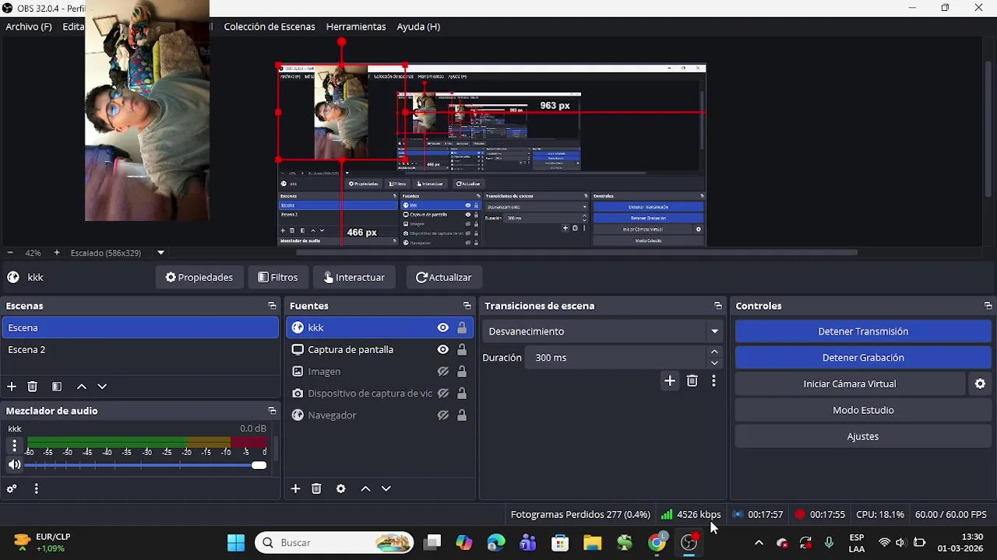Undock the Transiciones de escena panel

[717, 306]
